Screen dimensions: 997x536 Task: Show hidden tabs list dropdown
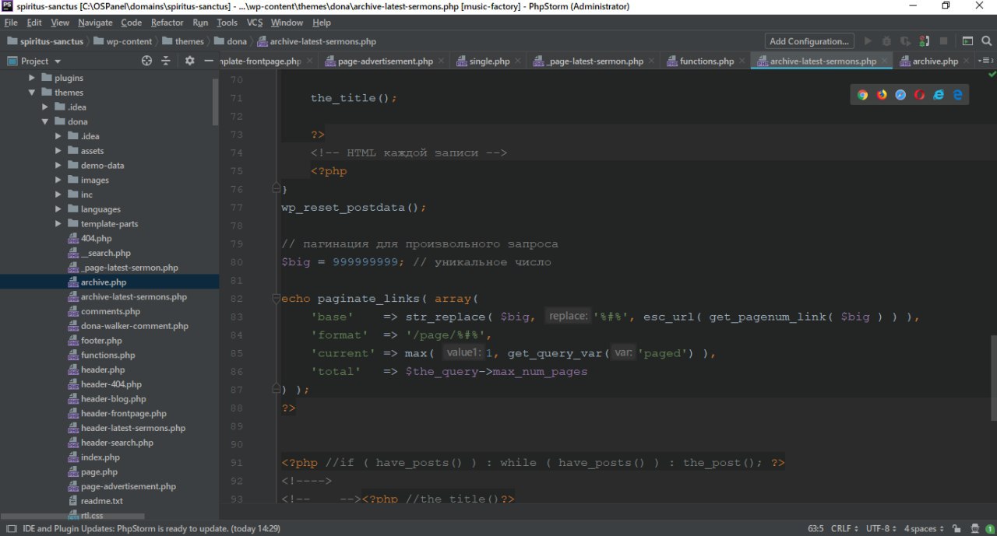click(x=985, y=61)
